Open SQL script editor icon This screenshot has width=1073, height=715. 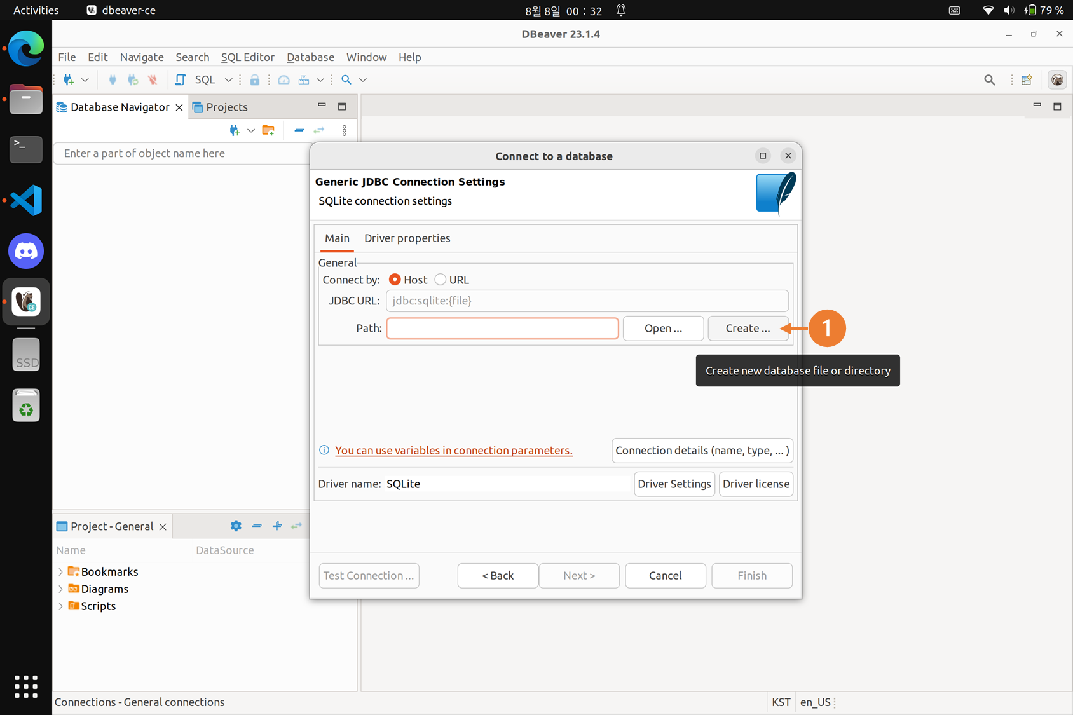181,80
